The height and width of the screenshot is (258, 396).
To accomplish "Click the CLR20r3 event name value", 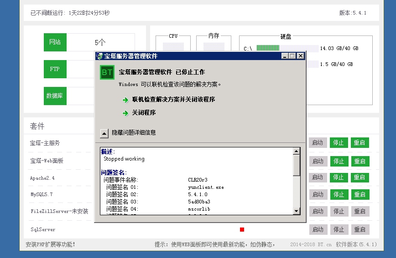I will click(198, 180).
